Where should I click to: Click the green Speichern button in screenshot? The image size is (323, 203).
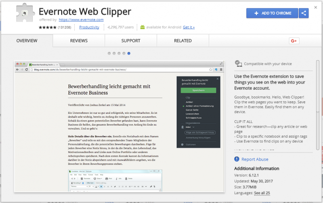(x=198, y=90)
